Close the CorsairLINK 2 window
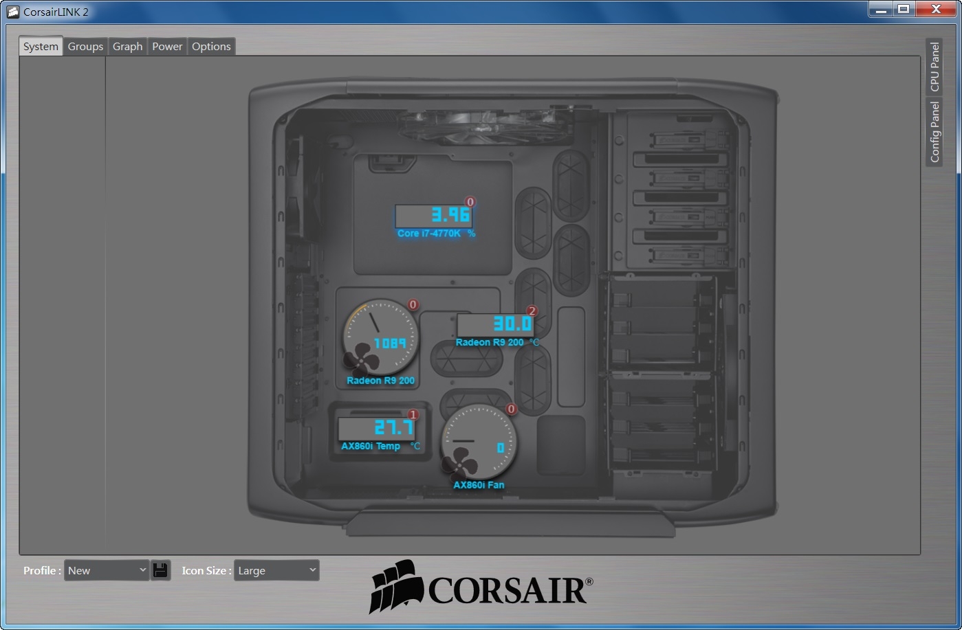Screen dimensions: 962x630 tap(937, 10)
